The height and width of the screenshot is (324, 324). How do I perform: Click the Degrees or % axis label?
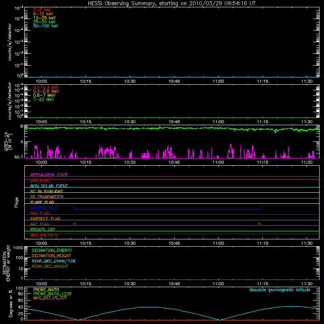11,303
